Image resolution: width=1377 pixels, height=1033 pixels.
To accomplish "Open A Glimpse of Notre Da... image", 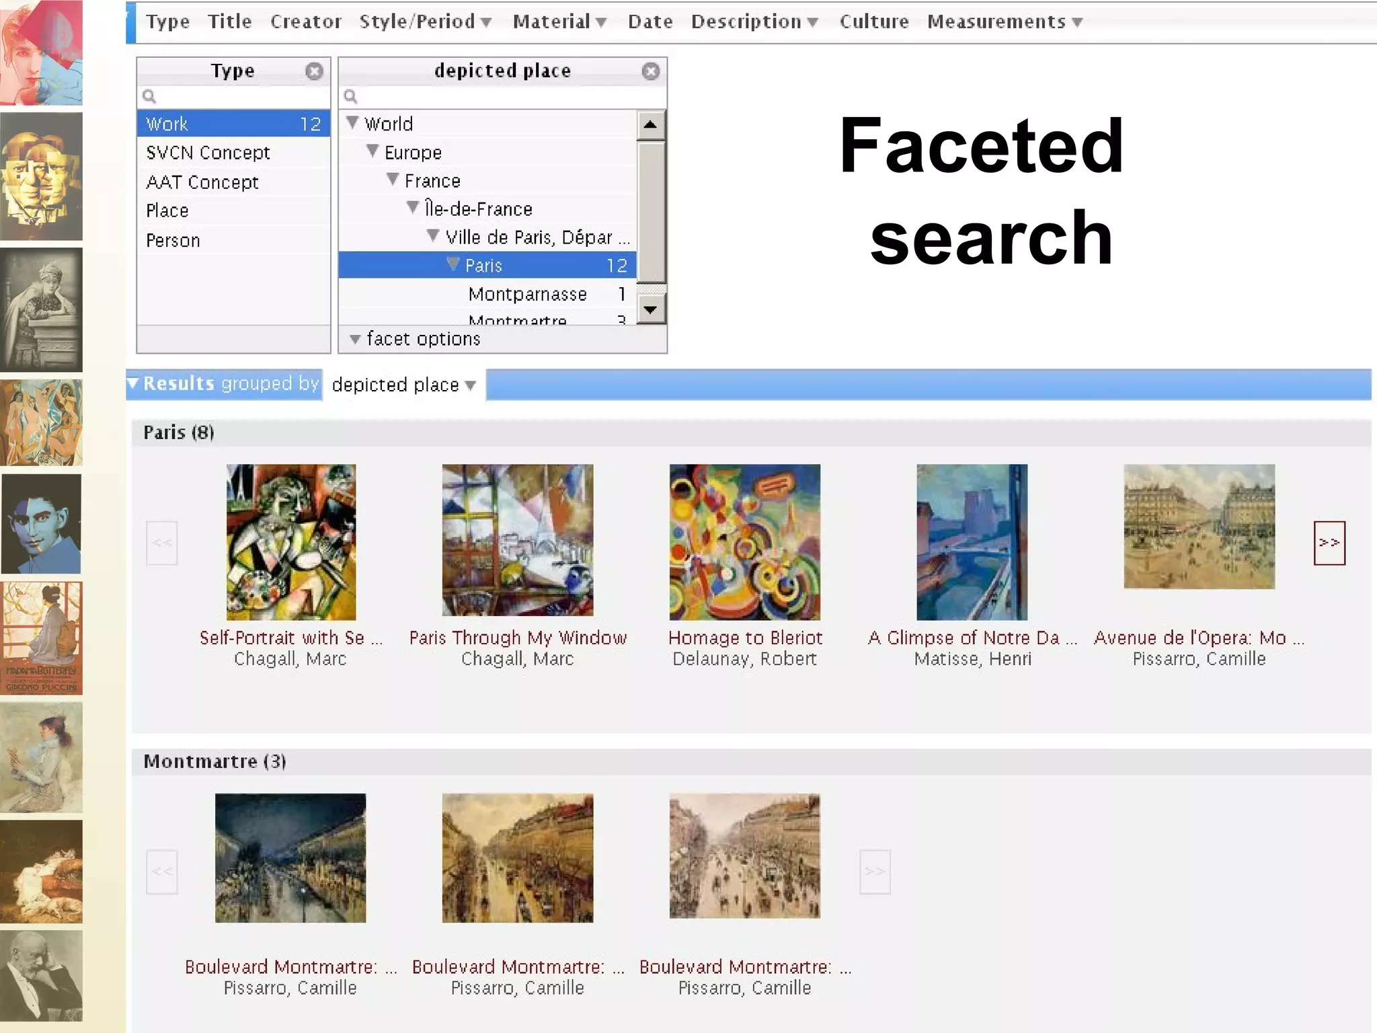I will tap(972, 542).
